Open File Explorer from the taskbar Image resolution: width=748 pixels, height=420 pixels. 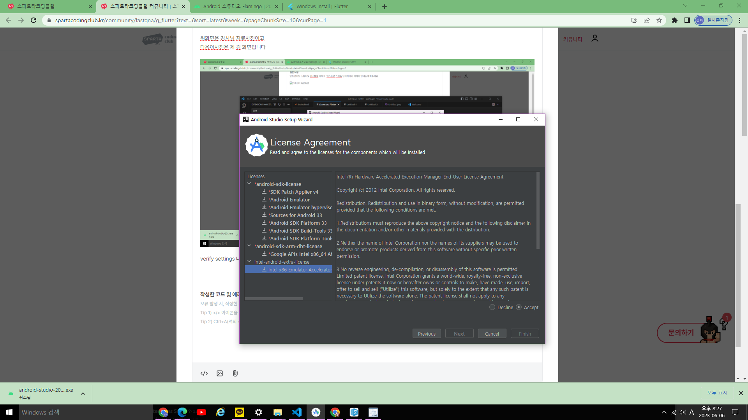pos(278,412)
